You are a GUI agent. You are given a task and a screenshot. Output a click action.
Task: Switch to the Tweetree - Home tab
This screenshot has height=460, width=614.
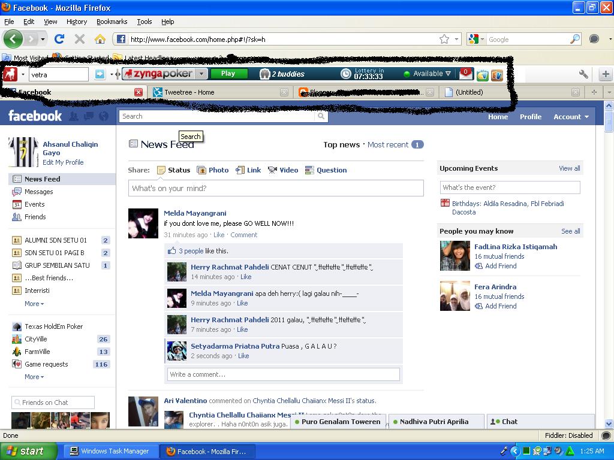221,92
